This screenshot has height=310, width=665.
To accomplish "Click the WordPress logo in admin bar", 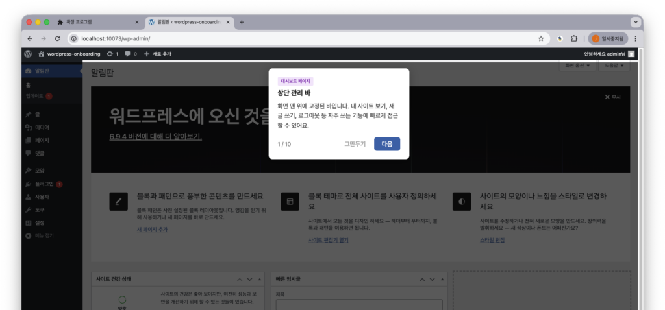I will [x=28, y=54].
